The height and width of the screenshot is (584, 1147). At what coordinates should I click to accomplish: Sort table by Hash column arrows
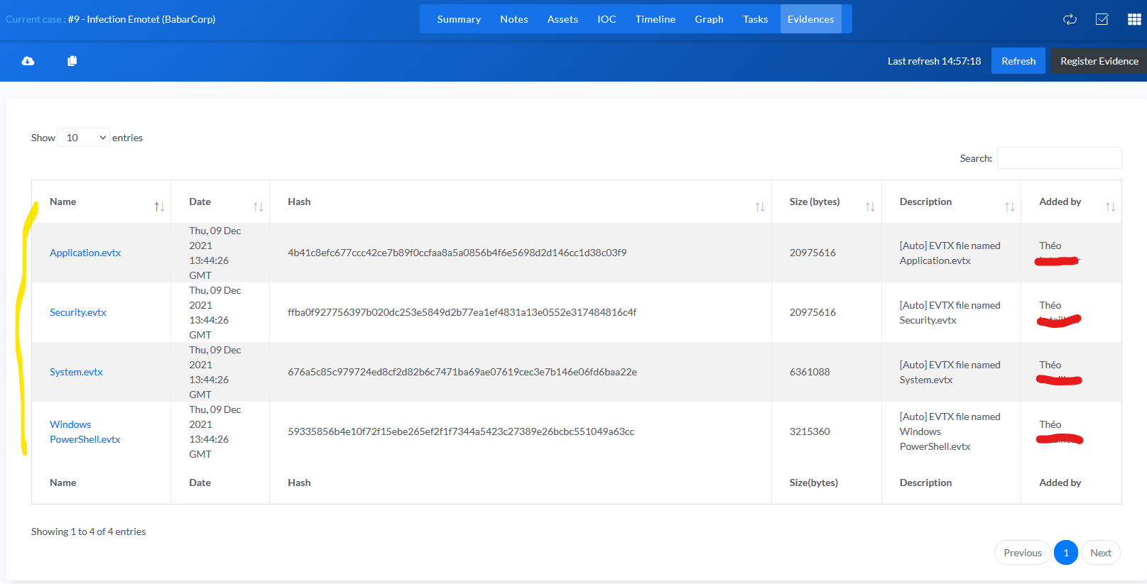pyautogui.click(x=759, y=206)
